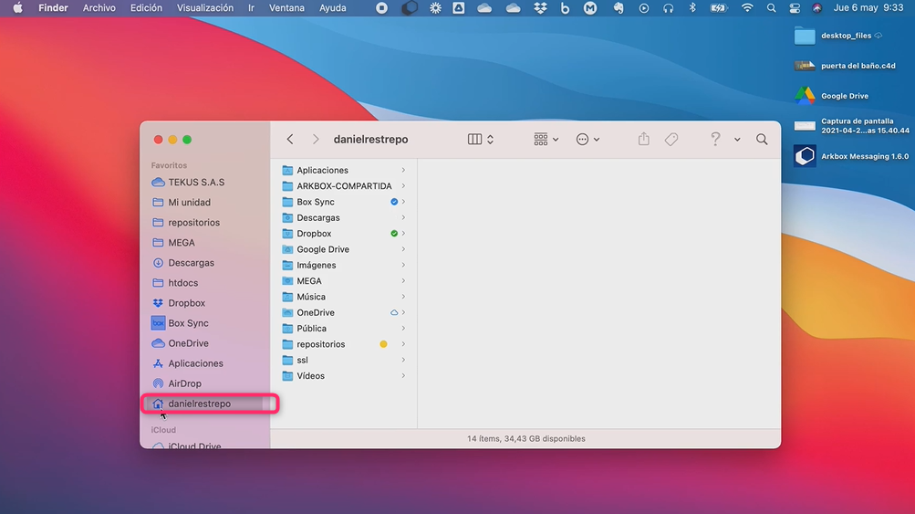Click the search magnifier in Finder toolbar
Image resolution: width=915 pixels, height=514 pixels.
coord(762,140)
